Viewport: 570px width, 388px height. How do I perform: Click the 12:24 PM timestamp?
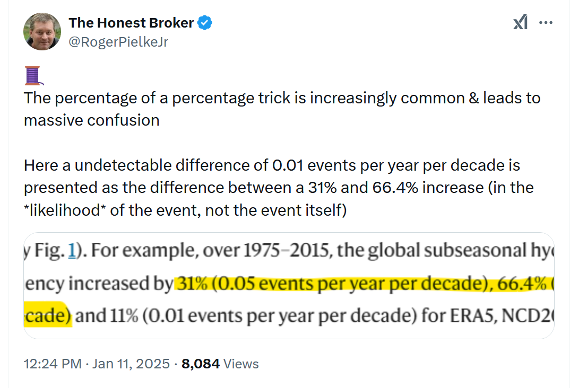(x=53, y=364)
